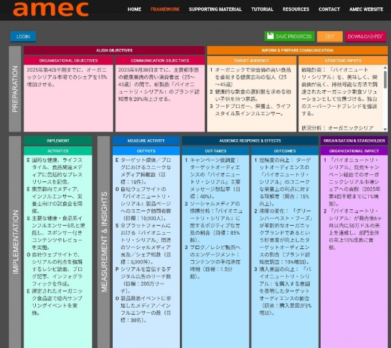Click activity about インフルエンサー5名と提携
Screen dimensions: 391x348
coord(56,233)
